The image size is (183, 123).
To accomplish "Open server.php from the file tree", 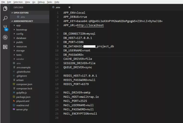I will (22, 110).
